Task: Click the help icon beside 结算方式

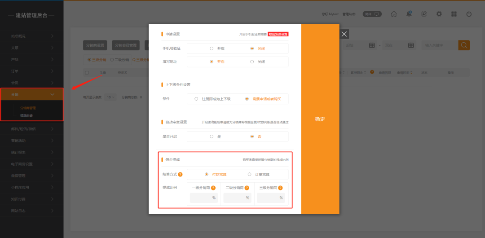Action: coord(180,174)
